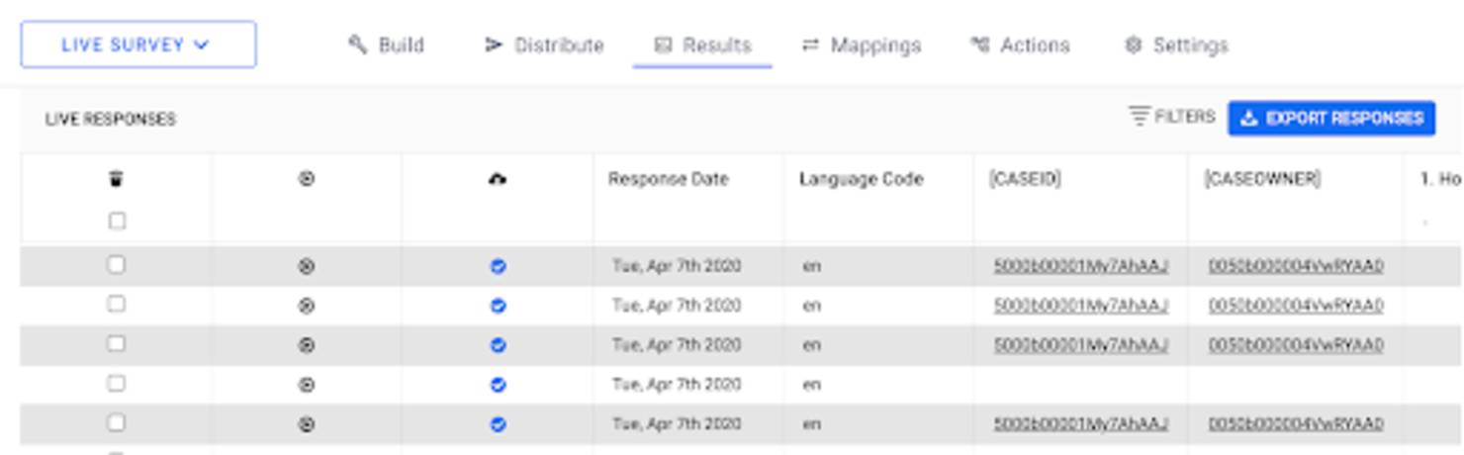Check the third response row's checkbox

[117, 343]
